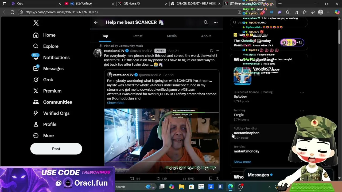Switch to the CANCER $0.003557 browser tab

click(196, 3)
